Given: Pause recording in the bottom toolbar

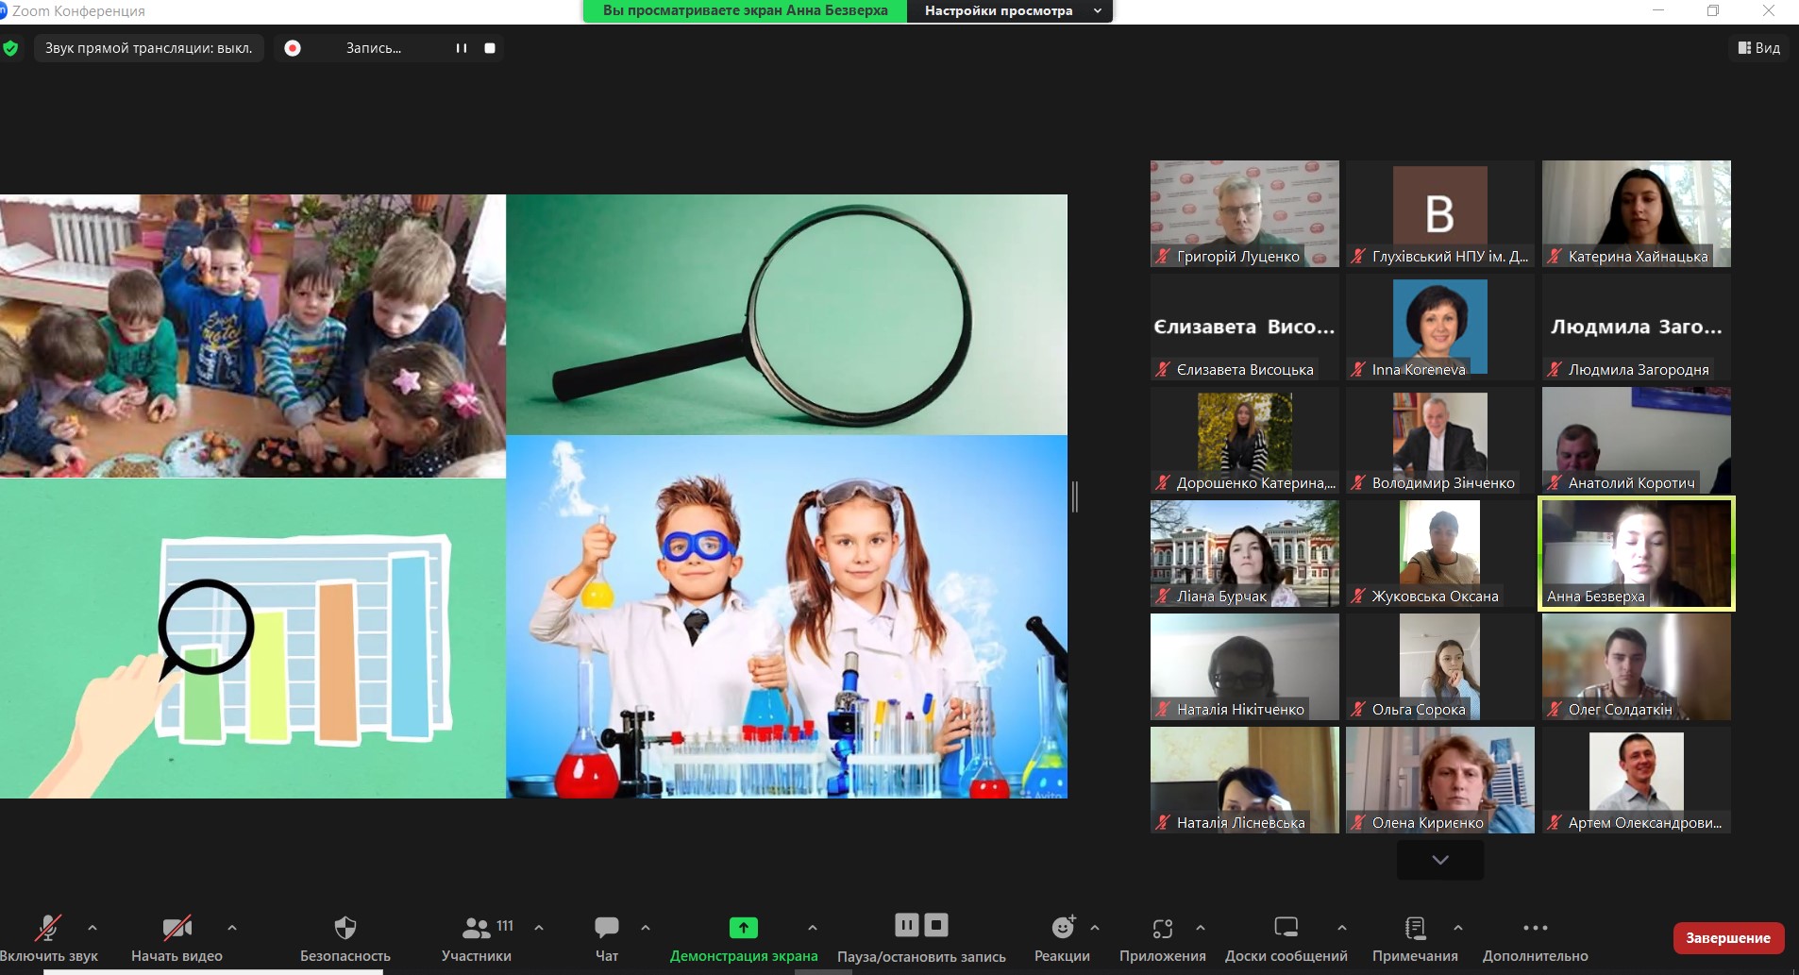Looking at the screenshot, I should pos(907,925).
